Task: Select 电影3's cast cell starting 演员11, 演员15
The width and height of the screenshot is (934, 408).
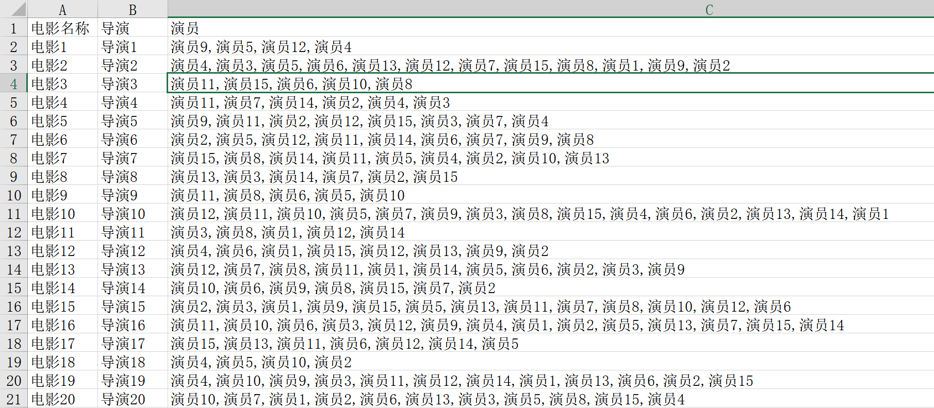Action: (x=551, y=83)
